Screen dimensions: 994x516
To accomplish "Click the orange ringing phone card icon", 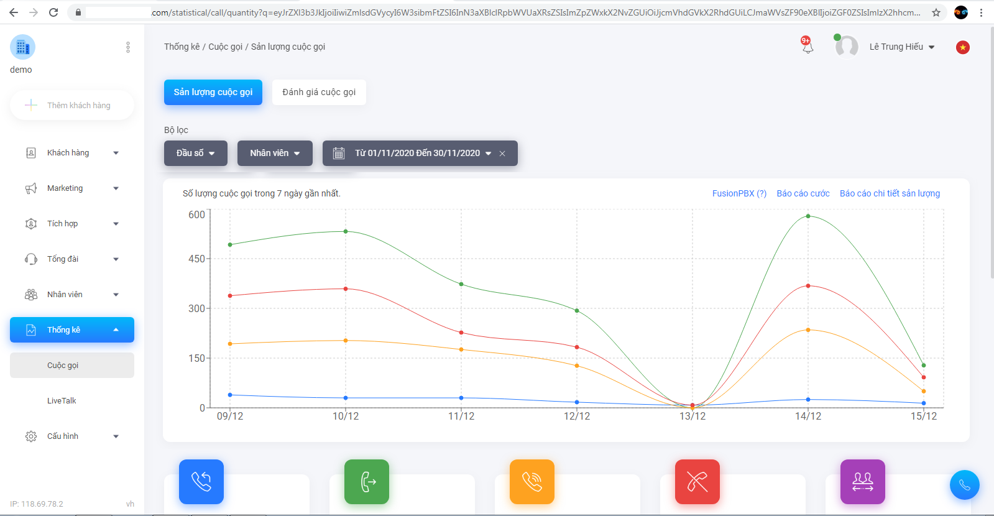I will click(x=532, y=482).
